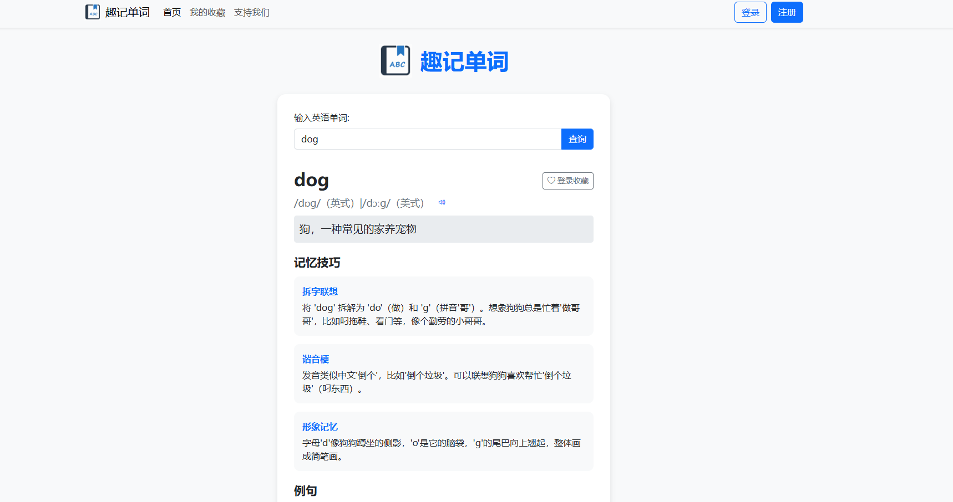The image size is (953, 502).
Task: Click the 拆字联想 card title
Action: [320, 291]
